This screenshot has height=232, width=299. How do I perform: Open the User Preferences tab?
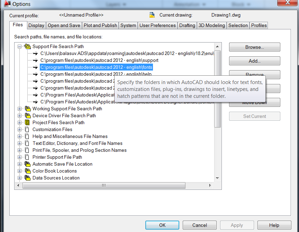point(157,26)
